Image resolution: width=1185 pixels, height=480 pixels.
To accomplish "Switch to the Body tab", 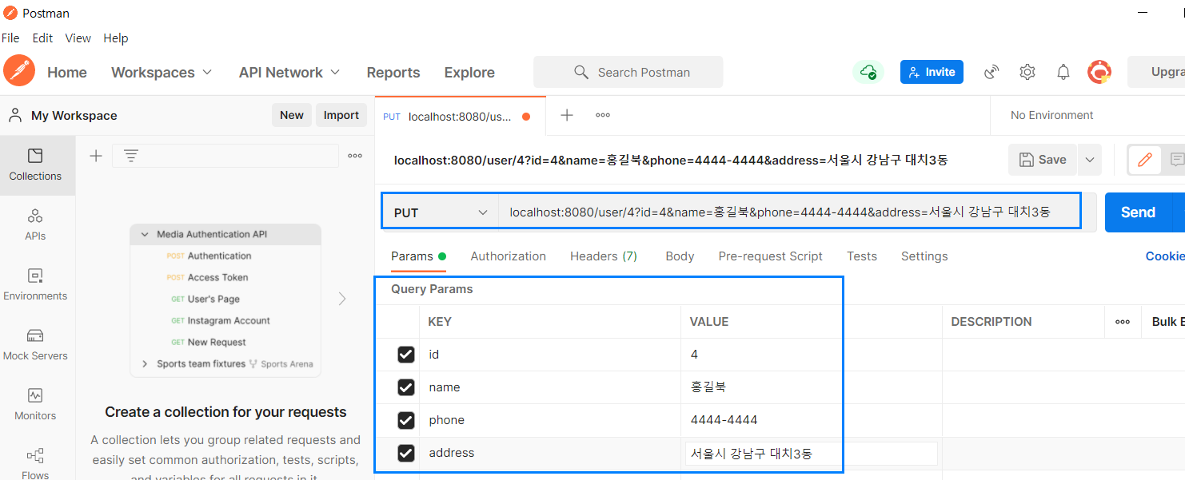I will pyautogui.click(x=680, y=256).
